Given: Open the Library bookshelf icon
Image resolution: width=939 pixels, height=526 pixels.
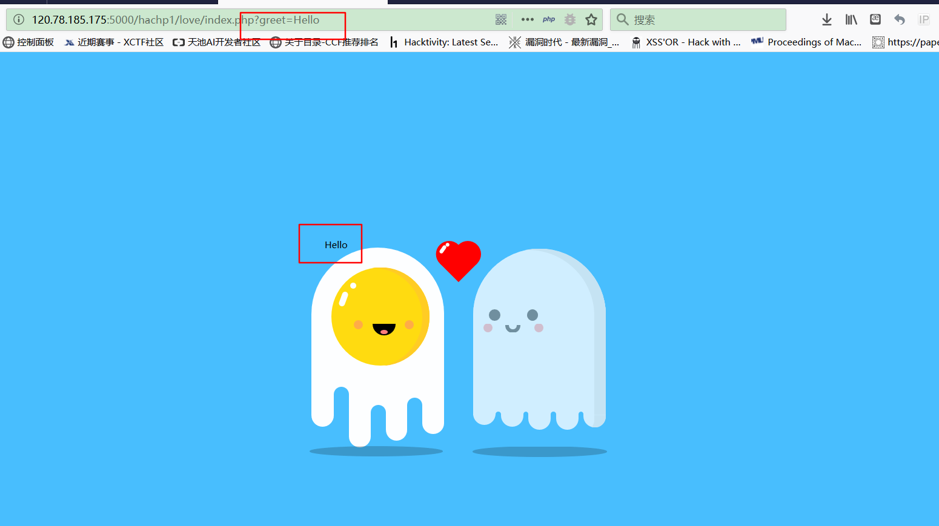Looking at the screenshot, I should click(851, 20).
